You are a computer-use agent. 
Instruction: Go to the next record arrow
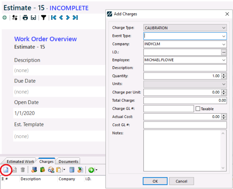point(68,18)
